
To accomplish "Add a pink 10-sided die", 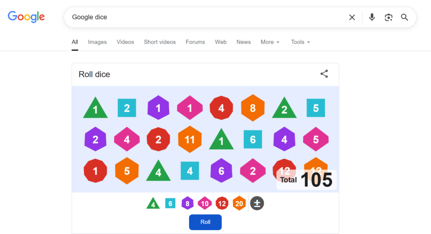I will pos(205,203).
